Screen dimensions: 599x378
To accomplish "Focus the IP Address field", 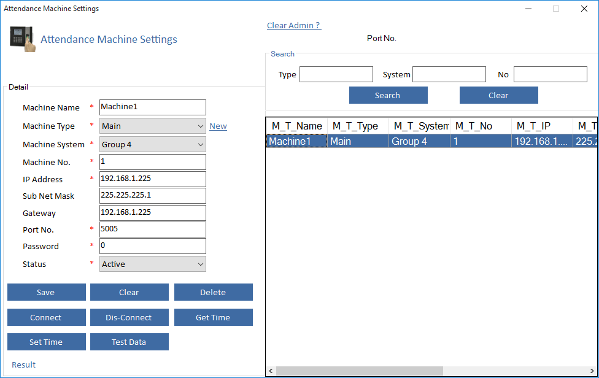I will pyautogui.click(x=152, y=179).
